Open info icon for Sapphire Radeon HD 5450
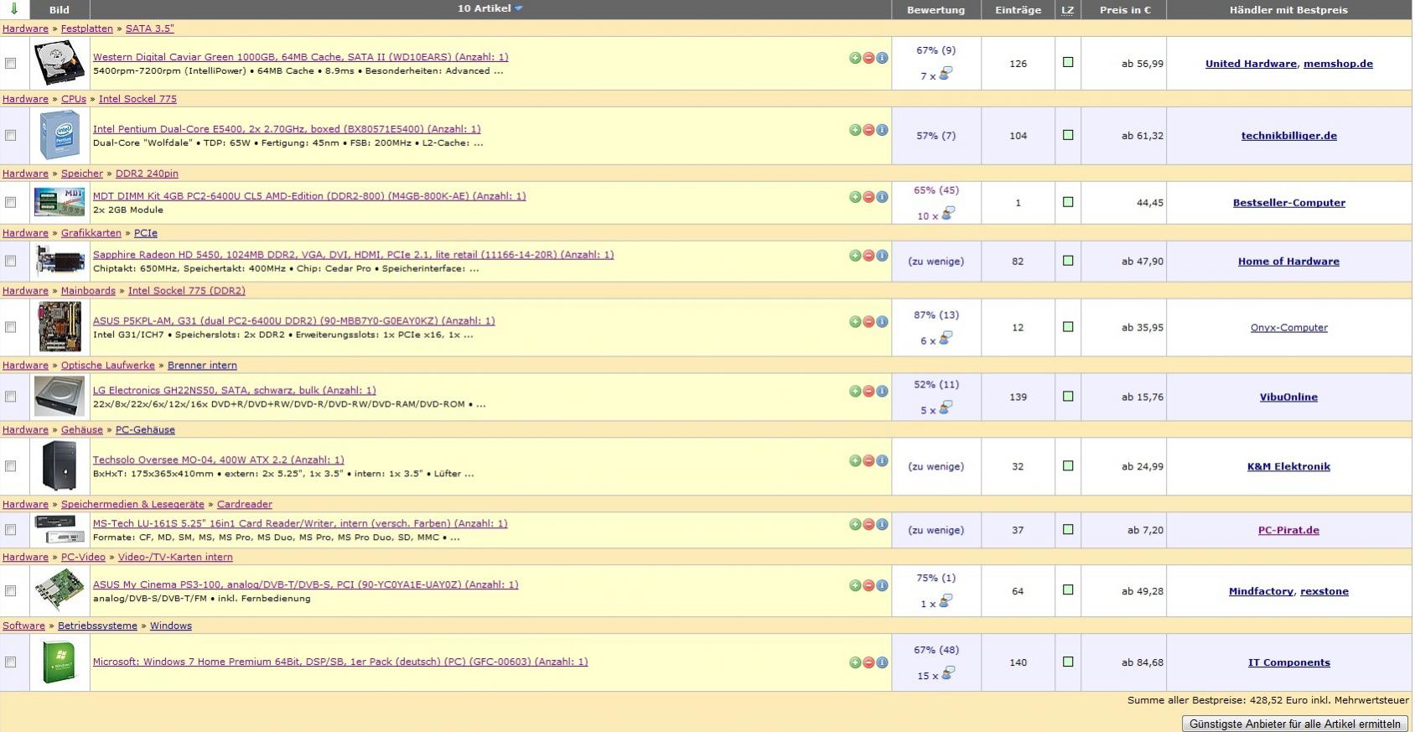This screenshot has width=1415, height=732. pyautogui.click(x=882, y=256)
